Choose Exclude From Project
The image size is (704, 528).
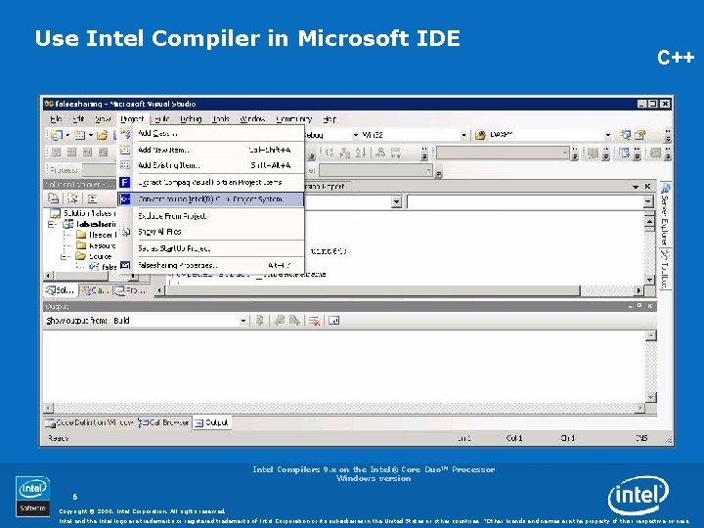pyautogui.click(x=211, y=216)
